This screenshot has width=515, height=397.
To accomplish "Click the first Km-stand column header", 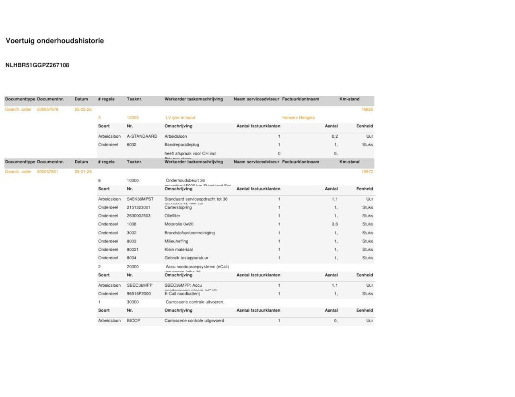I will (x=349, y=99).
